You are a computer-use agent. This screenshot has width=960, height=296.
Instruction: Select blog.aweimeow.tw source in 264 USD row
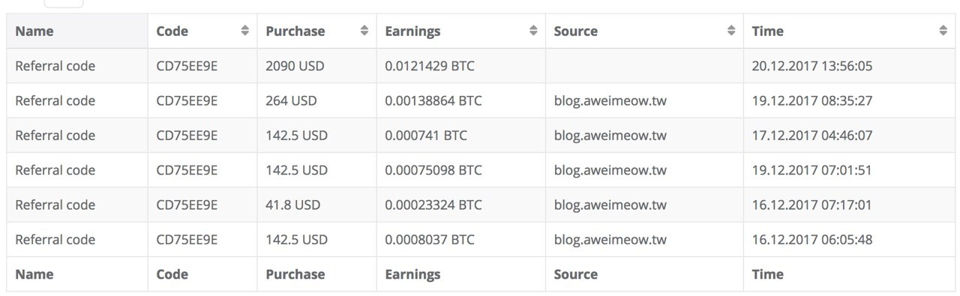pos(610,100)
